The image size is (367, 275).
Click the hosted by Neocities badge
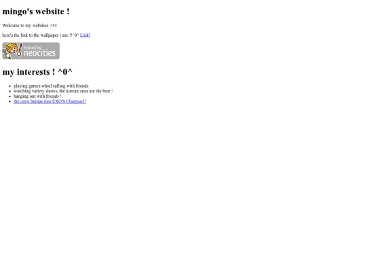click(31, 51)
